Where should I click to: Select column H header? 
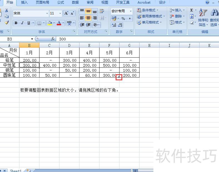pyautogui.click(x=149, y=45)
